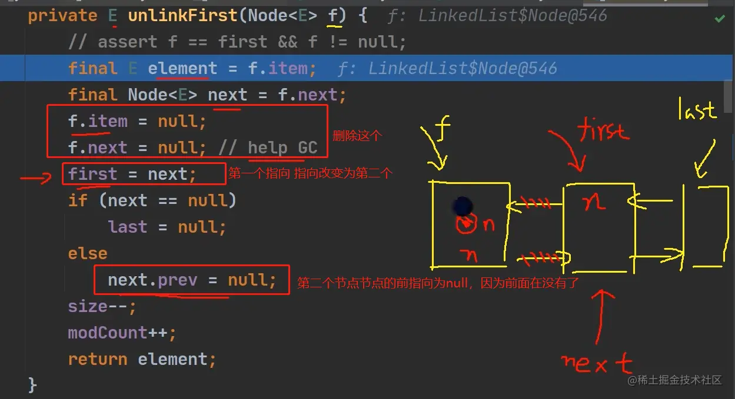Click the 'size--;' statement

coord(102,306)
